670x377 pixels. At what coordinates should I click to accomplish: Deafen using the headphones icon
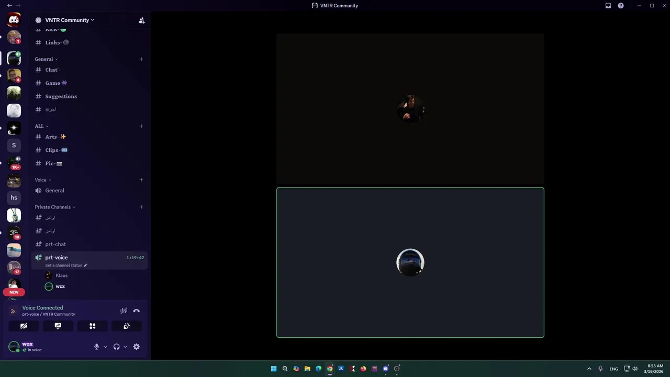click(116, 347)
